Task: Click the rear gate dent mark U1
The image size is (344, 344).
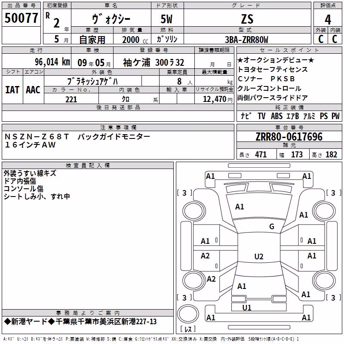Action: (x=246, y=308)
